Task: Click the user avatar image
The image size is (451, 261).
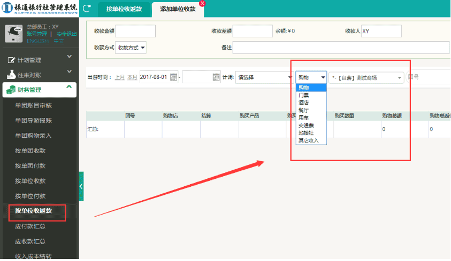Action: (13, 34)
